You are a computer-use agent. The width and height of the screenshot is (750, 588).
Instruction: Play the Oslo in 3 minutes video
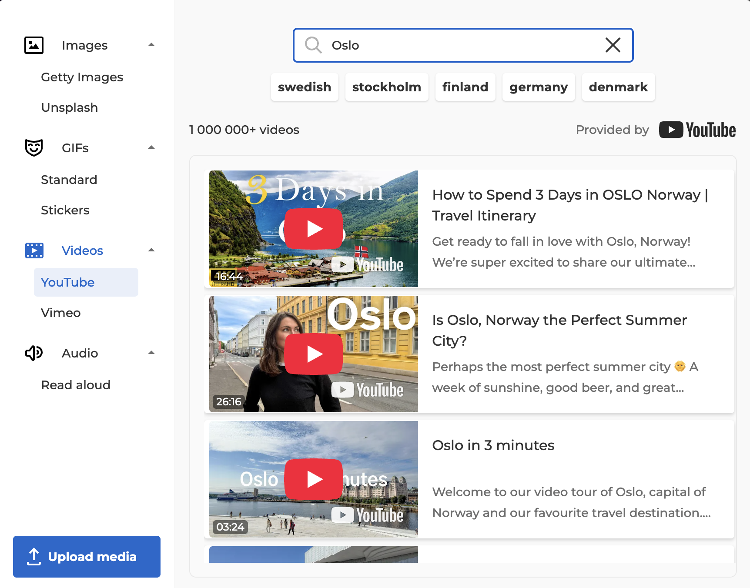point(314,479)
